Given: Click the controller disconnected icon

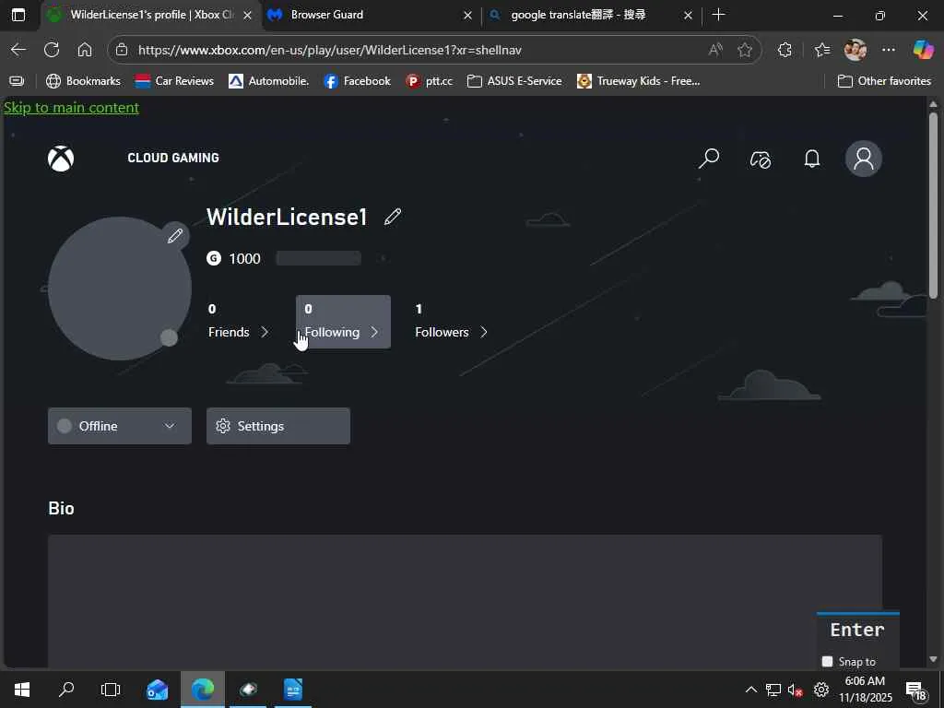Looking at the screenshot, I should pos(760,159).
